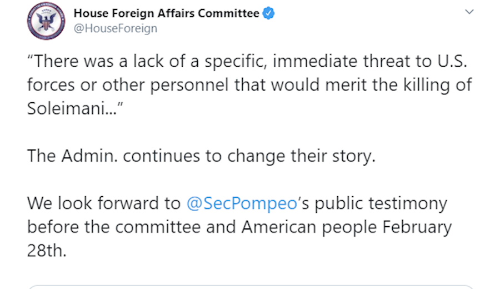Click the word 'February' in the tweet
The height and width of the screenshot is (289, 500).
(417, 228)
